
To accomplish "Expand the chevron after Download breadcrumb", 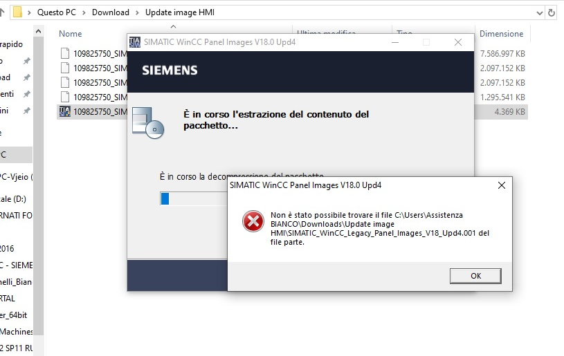I will click(138, 12).
